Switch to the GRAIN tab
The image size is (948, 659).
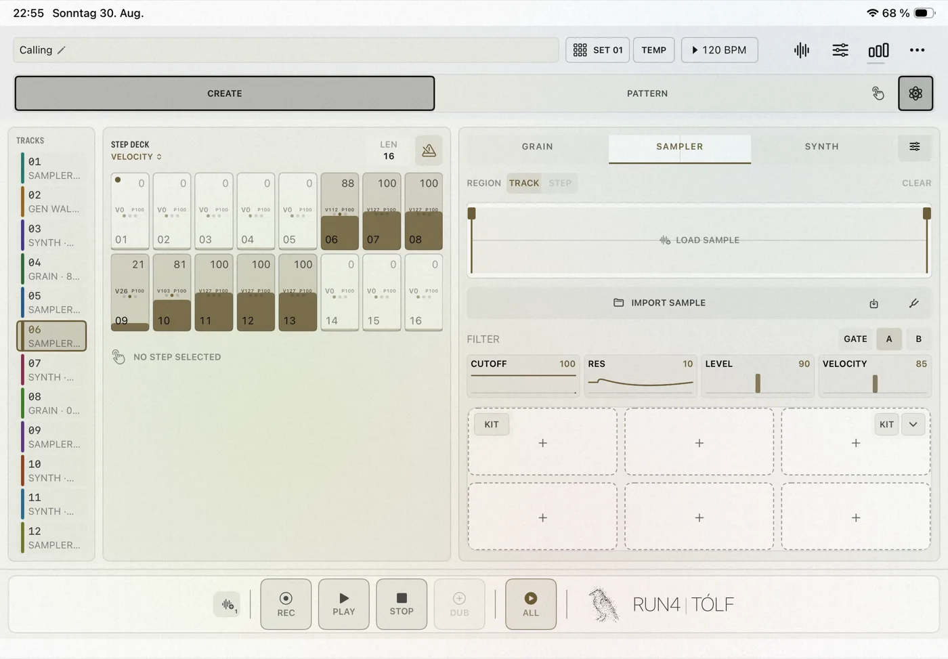pyautogui.click(x=538, y=147)
